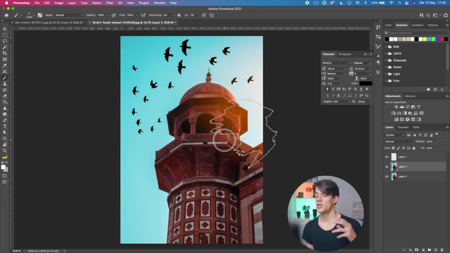450x253 pixels.
Task: Open the Filter menu
Action: coord(110,3)
